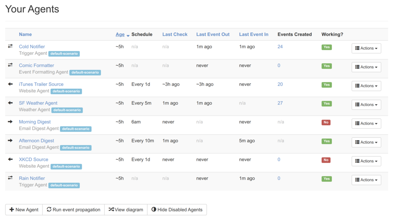Open Actions dropdown for XKCD Source

point(366,161)
